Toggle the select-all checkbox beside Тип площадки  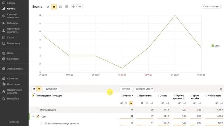pyautogui.click(x=33, y=95)
